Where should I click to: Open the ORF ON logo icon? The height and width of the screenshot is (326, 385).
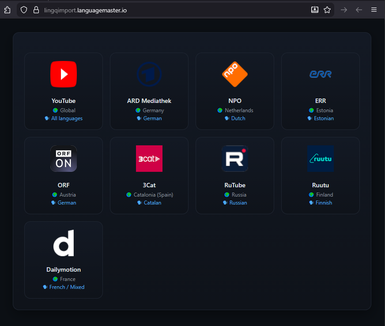(x=64, y=159)
